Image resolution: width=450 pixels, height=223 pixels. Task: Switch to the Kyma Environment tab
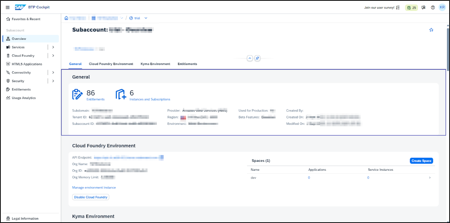coord(155,64)
